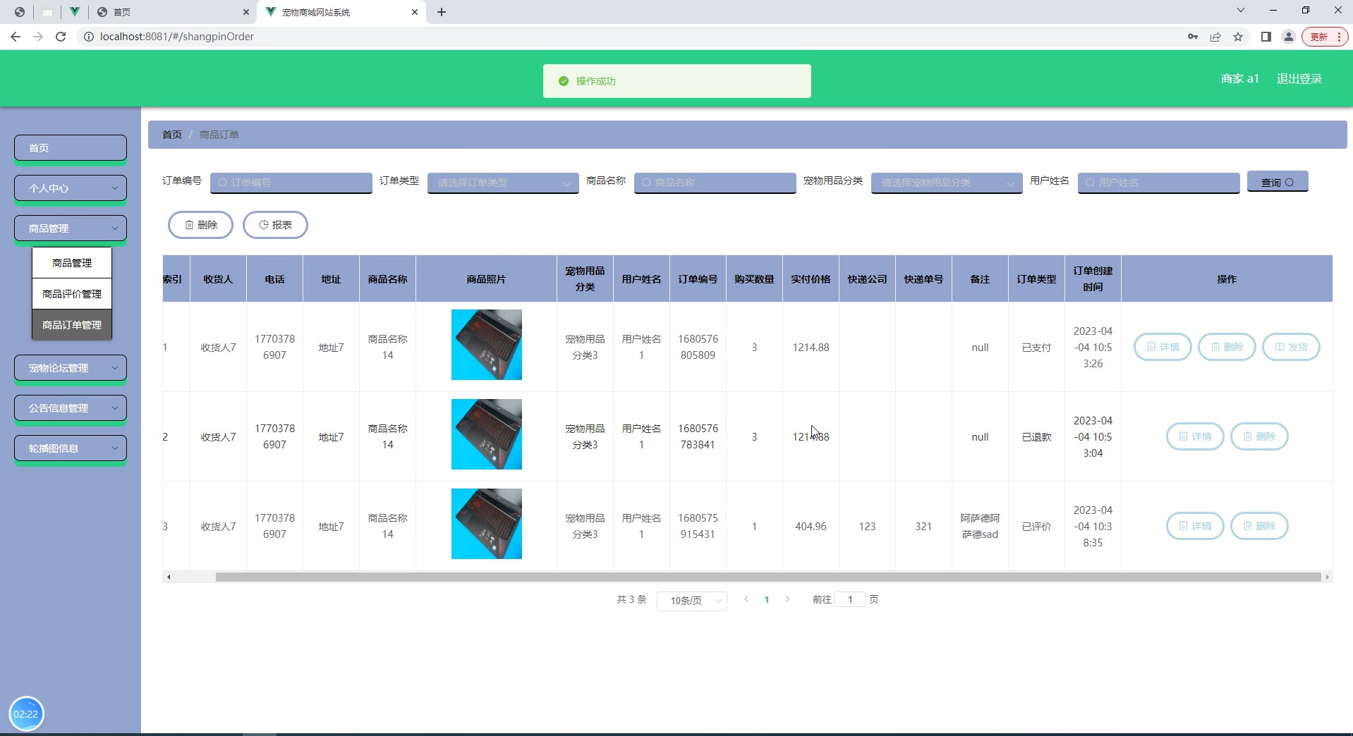
Task: Click the batch 删除 button above table
Action: click(200, 225)
